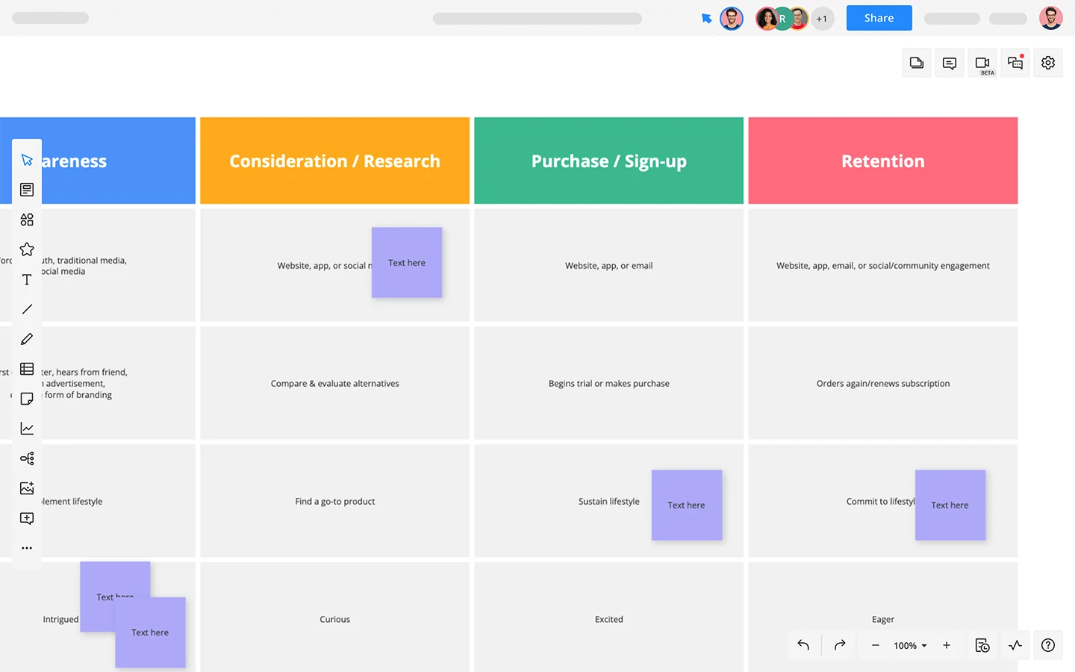The image size is (1075, 672).
Task: Open the templates panel in sidebar
Action: click(x=27, y=190)
